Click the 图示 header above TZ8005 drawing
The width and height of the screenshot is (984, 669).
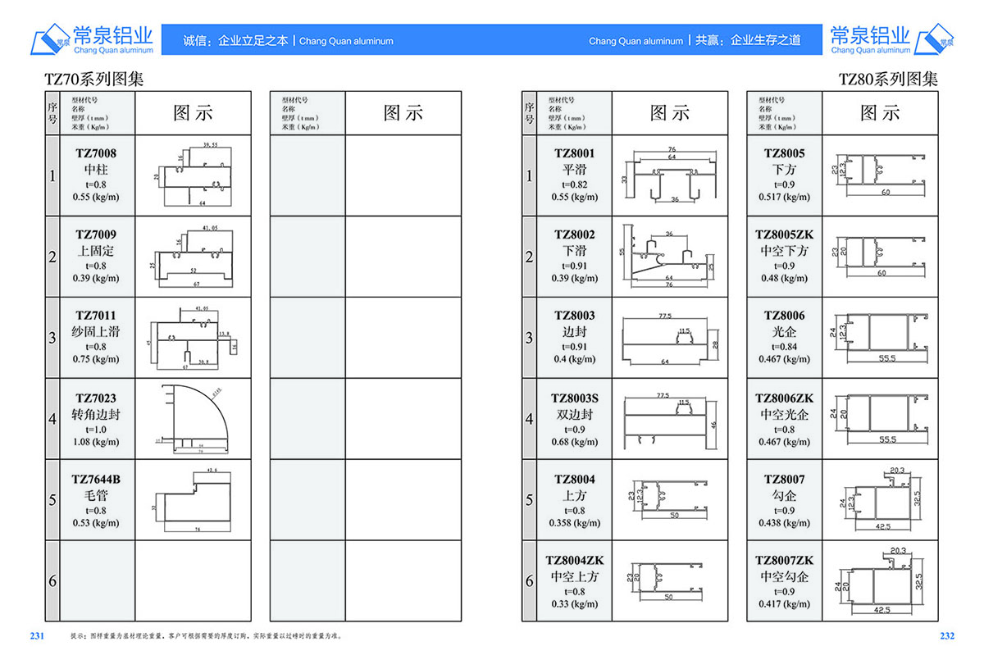click(x=880, y=113)
